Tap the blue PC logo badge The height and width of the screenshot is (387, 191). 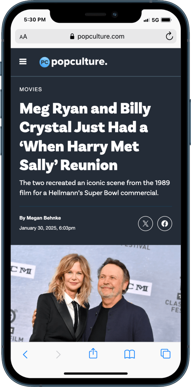45,62
